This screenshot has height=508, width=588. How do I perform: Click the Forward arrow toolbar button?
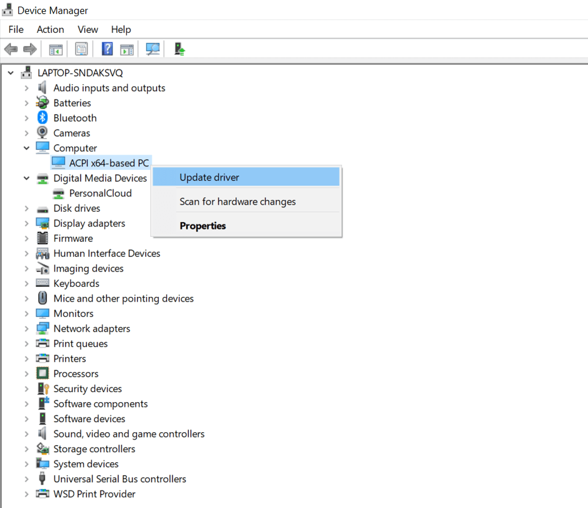pos(30,49)
